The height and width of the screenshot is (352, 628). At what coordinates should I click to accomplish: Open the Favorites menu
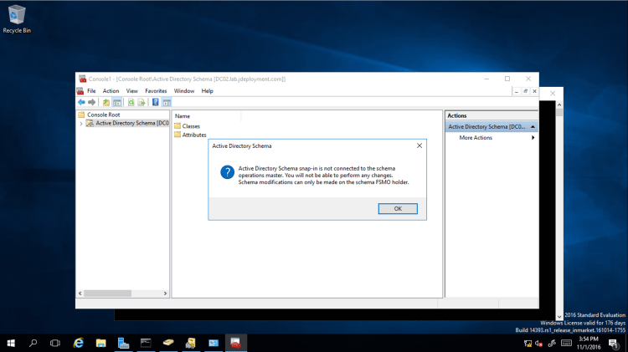coord(156,90)
